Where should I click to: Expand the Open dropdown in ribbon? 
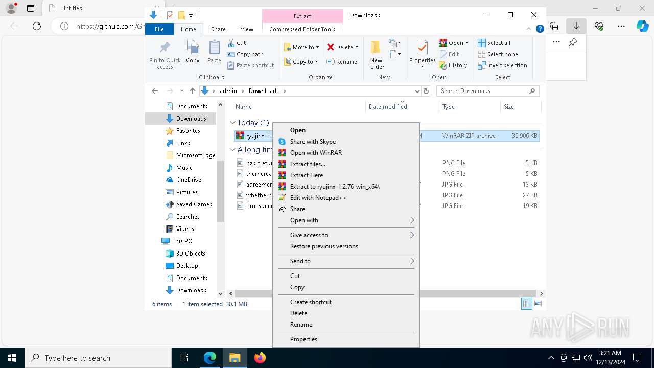[x=467, y=43]
